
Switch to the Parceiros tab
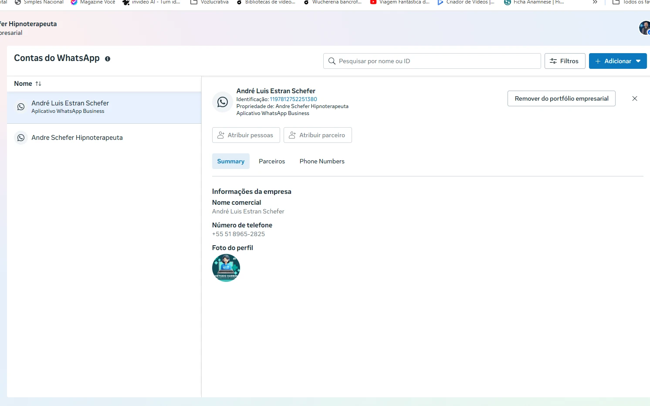point(271,161)
